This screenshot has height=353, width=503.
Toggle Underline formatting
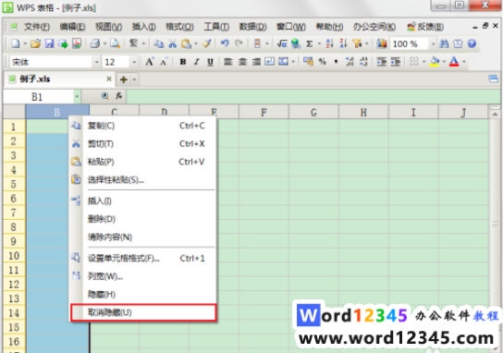(210, 62)
